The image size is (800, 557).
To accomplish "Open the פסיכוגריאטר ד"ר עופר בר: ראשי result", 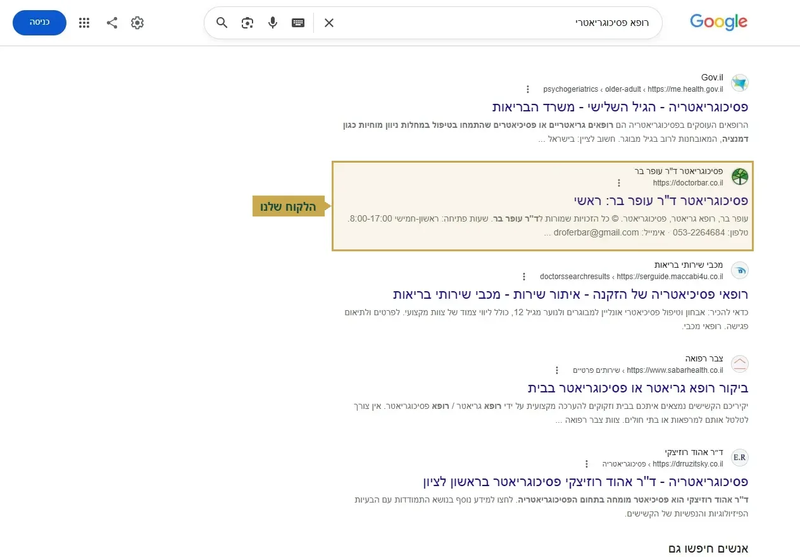I will pyautogui.click(x=661, y=201).
